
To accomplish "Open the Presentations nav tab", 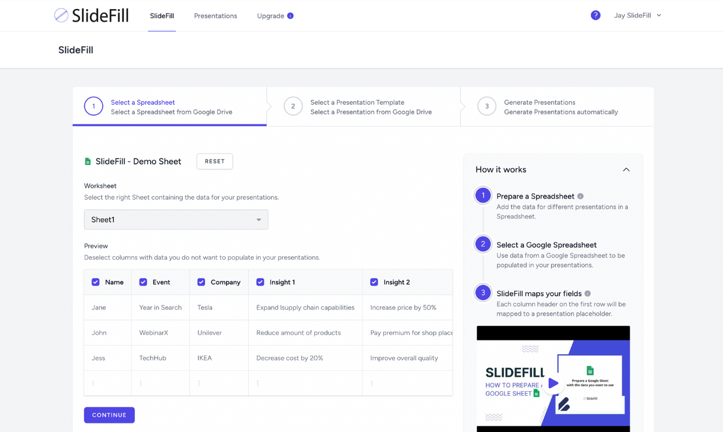I will point(215,16).
